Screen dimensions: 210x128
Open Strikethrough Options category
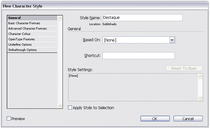pyautogui.click(x=32, y=50)
